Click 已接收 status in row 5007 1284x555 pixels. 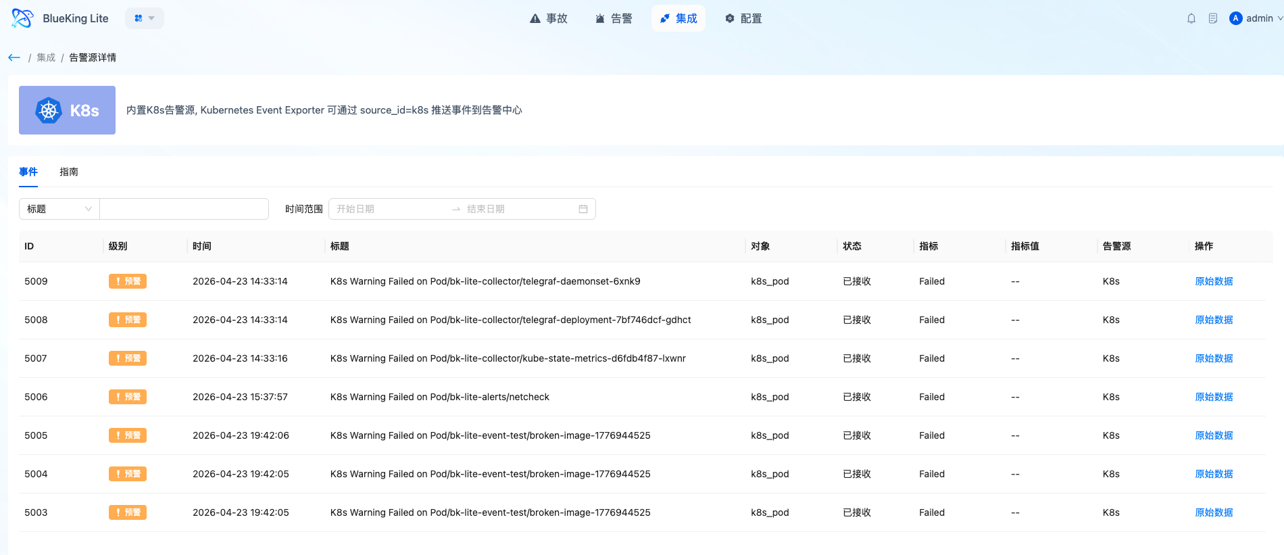click(x=857, y=358)
